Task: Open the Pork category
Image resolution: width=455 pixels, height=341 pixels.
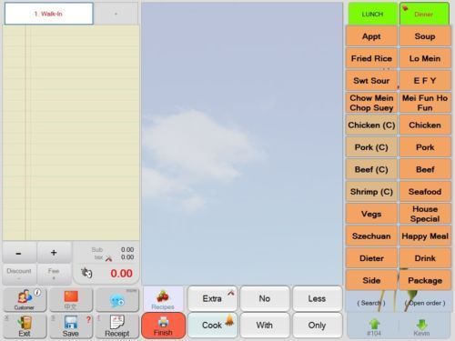Action: (425, 147)
